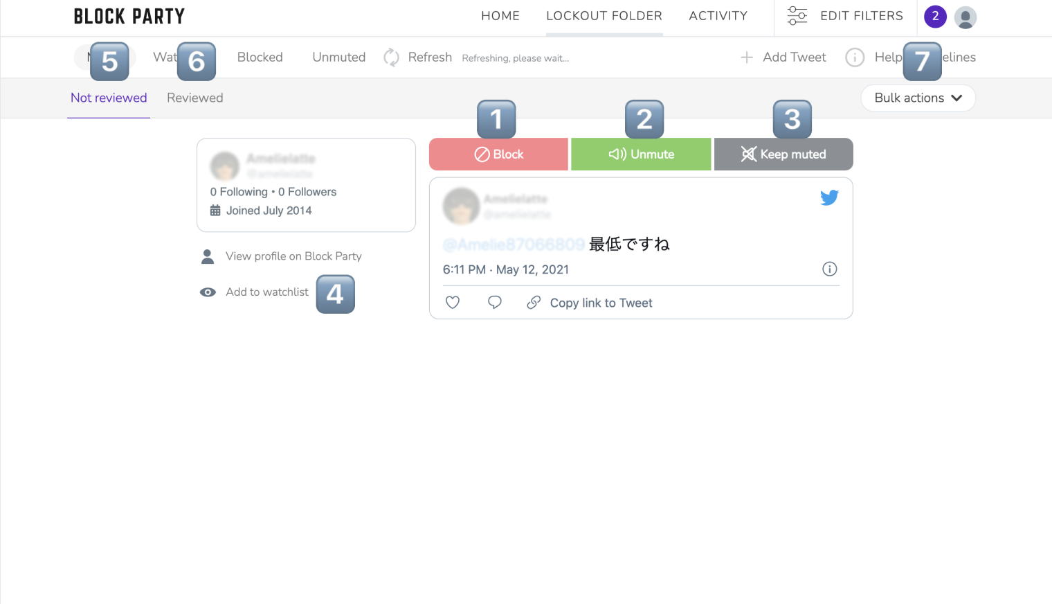This screenshot has width=1052, height=604.
Task: Click the person icon beside View profile
Action: point(208,256)
